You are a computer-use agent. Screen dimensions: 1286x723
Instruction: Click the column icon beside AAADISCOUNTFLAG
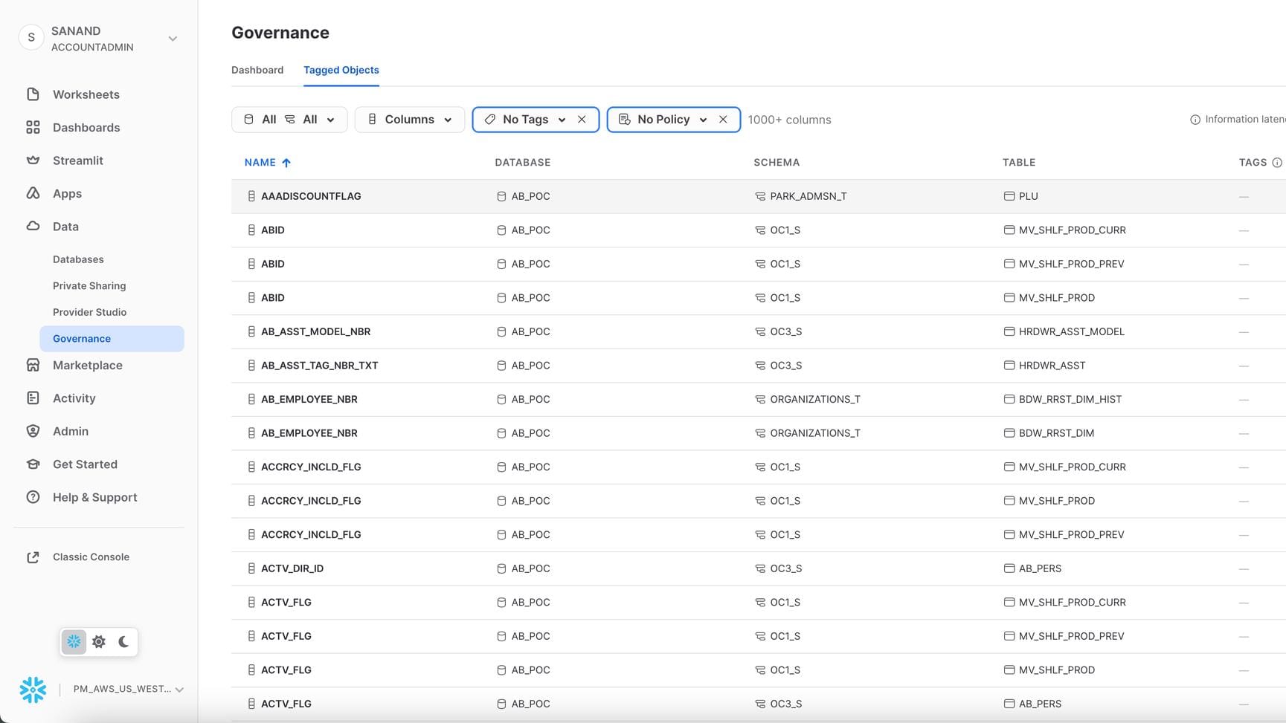251,196
